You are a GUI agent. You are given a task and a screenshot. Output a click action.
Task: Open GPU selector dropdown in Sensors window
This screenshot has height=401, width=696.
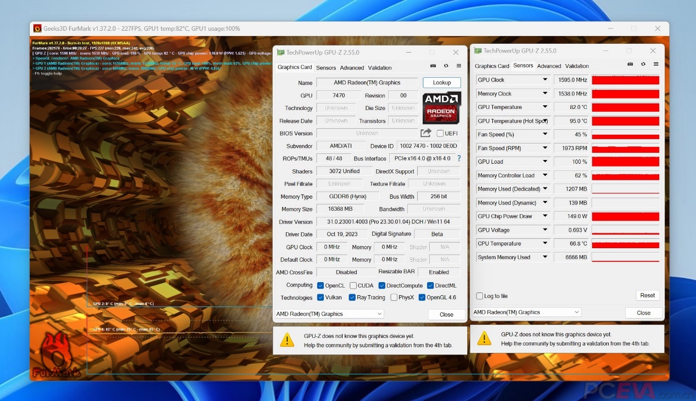point(527,312)
